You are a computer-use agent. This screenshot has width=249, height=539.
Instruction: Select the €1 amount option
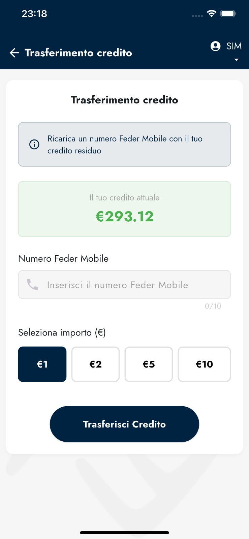42,364
